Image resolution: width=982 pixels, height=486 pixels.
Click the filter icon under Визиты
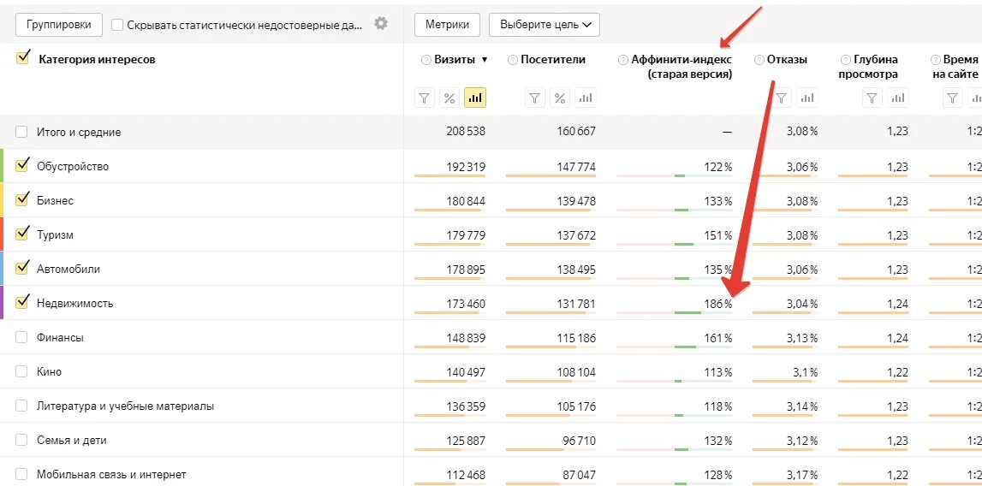[x=425, y=98]
